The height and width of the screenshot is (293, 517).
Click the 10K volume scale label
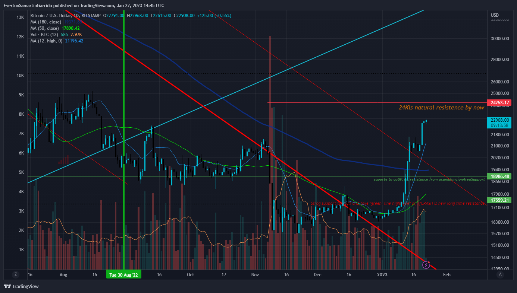pyautogui.click(x=21, y=76)
